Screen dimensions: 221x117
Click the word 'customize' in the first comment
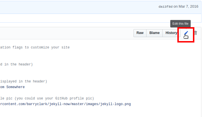click(x=40, y=47)
